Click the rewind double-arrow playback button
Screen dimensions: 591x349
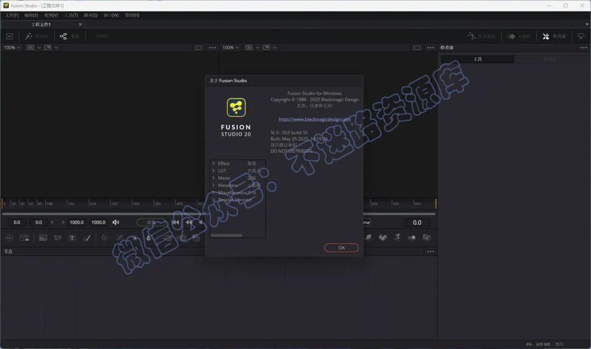189,223
